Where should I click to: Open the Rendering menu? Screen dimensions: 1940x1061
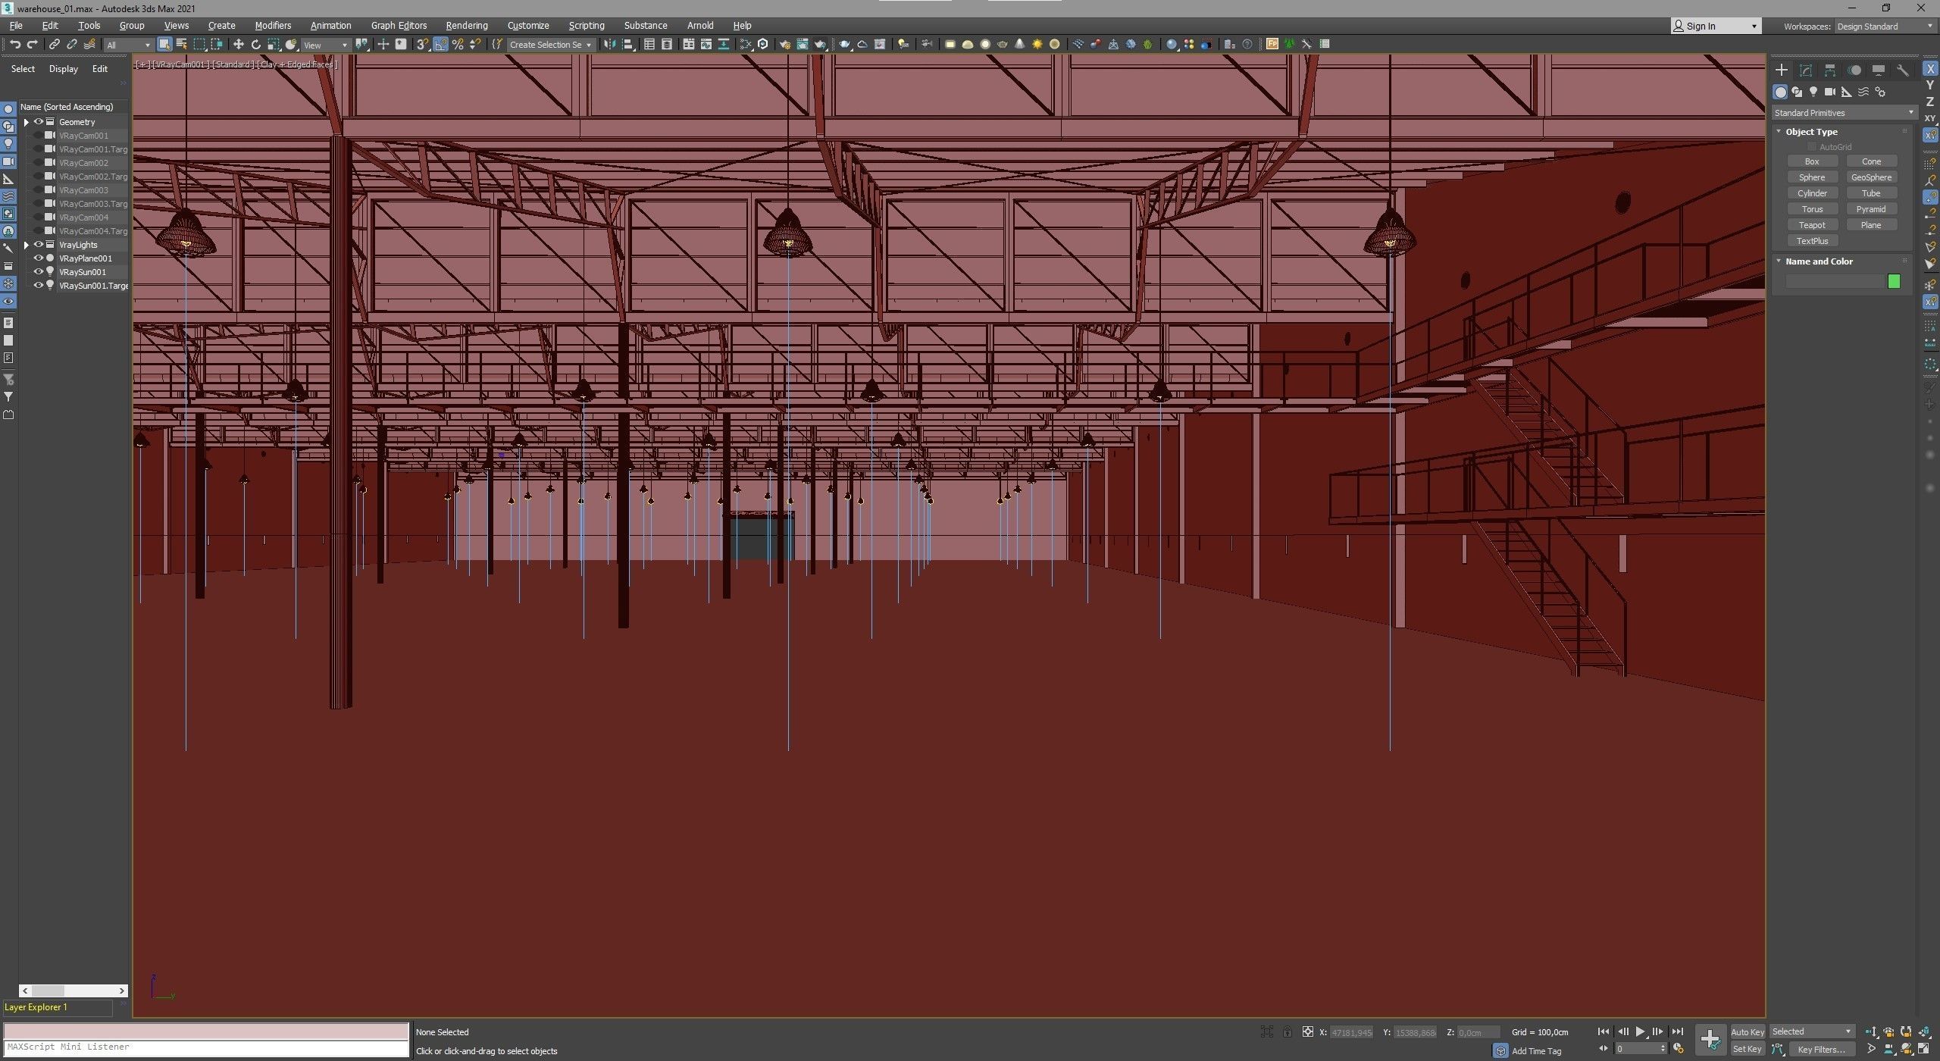pyautogui.click(x=466, y=25)
